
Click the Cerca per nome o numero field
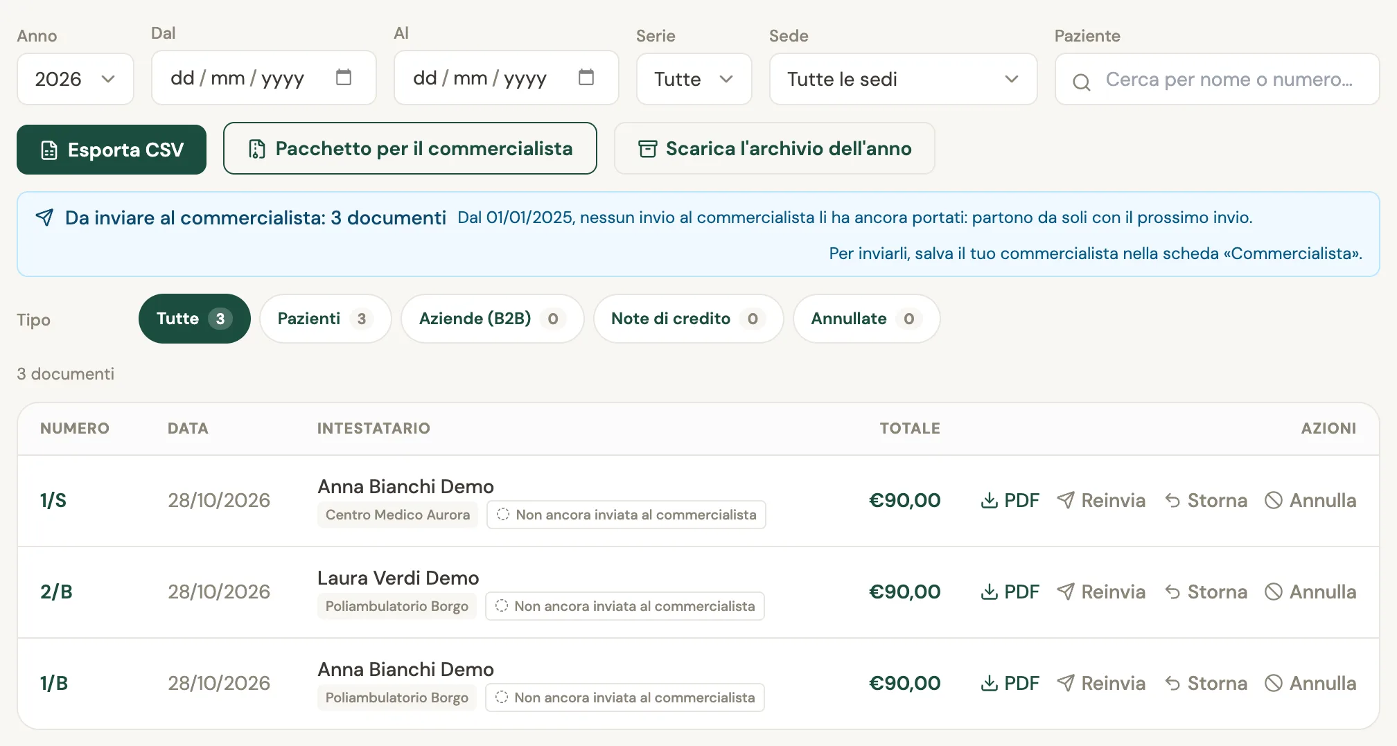point(1218,79)
